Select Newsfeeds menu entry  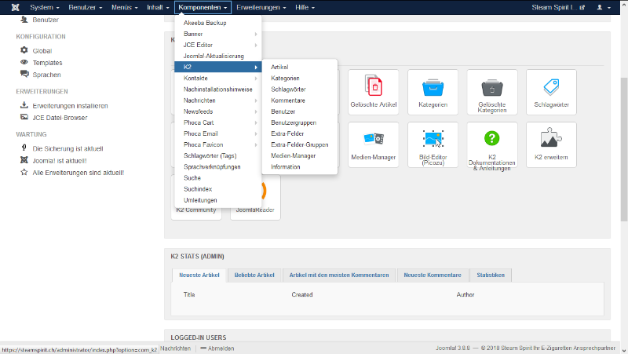(218, 111)
